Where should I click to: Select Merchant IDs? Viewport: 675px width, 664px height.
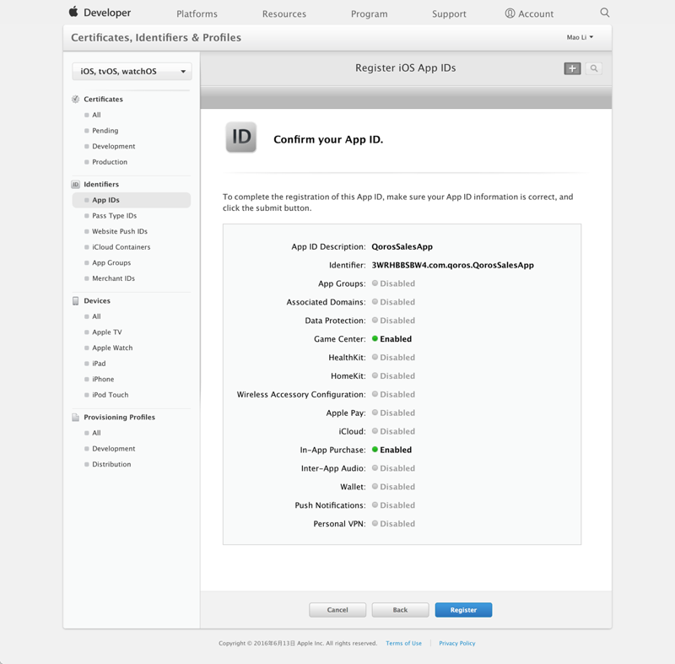coord(113,278)
